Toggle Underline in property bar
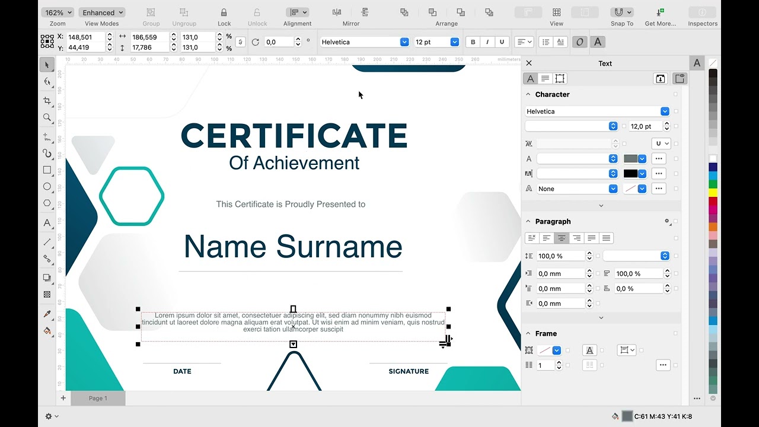Image resolution: width=759 pixels, height=427 pixels. click(x=502, y=42)
